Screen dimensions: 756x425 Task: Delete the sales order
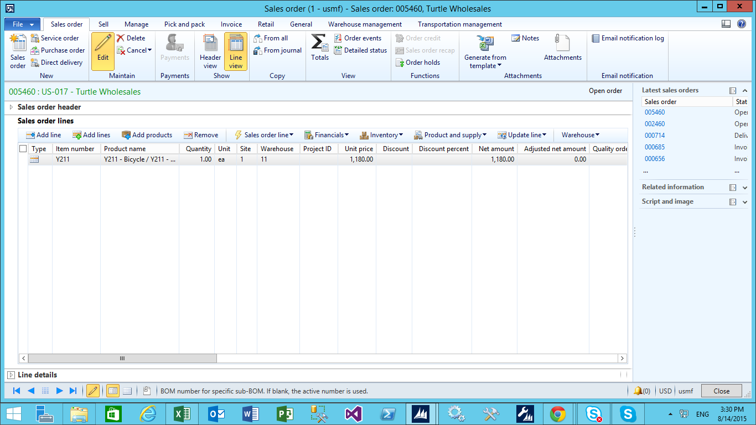[131, 38]
